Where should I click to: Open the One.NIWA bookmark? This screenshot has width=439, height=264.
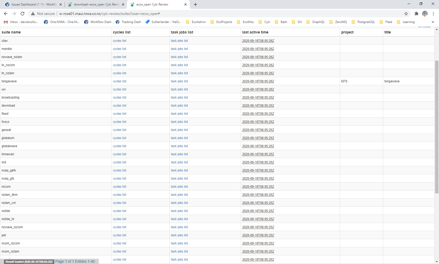tap(62, 22)
